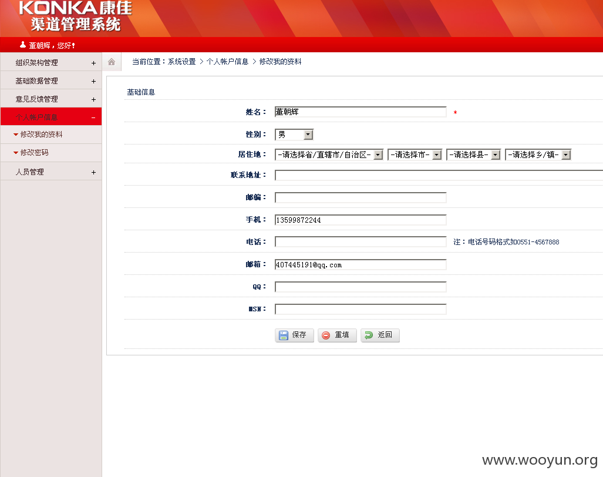This screenshot has width=603, height=477.
Task: Click 系统设置 in the breadcrumb
Action: tap(182, 62)
